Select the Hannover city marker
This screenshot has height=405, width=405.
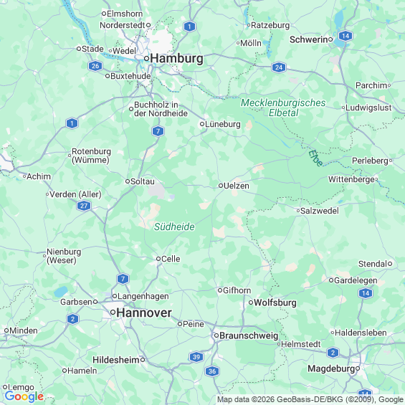tap(113, 313)
